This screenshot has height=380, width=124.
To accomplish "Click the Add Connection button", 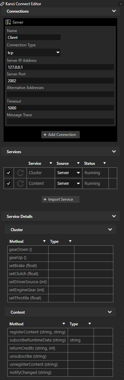I will [61, 135].
